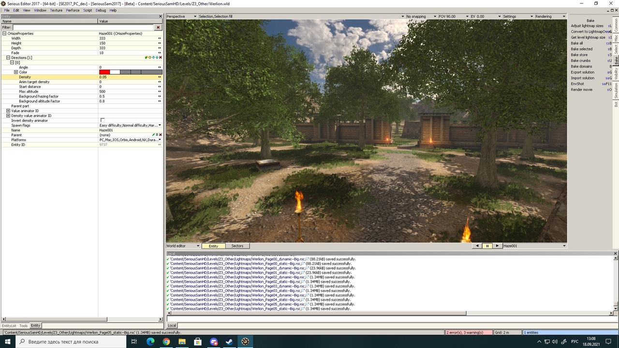619x348 pixels.
Task: Switch to the Tools tab
Action: 24,326
